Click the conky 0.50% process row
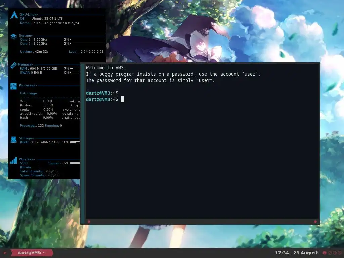 (37, 110)
